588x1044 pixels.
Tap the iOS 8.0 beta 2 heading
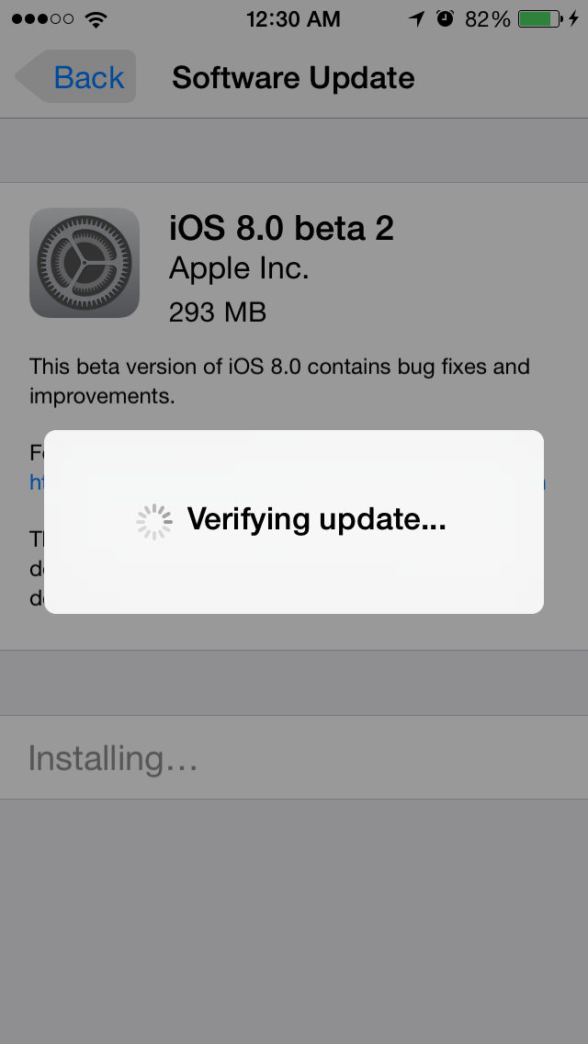281,228
